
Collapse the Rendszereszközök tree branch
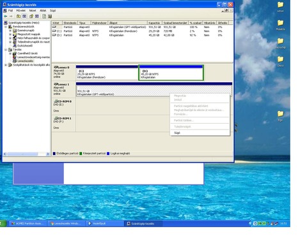6,27
